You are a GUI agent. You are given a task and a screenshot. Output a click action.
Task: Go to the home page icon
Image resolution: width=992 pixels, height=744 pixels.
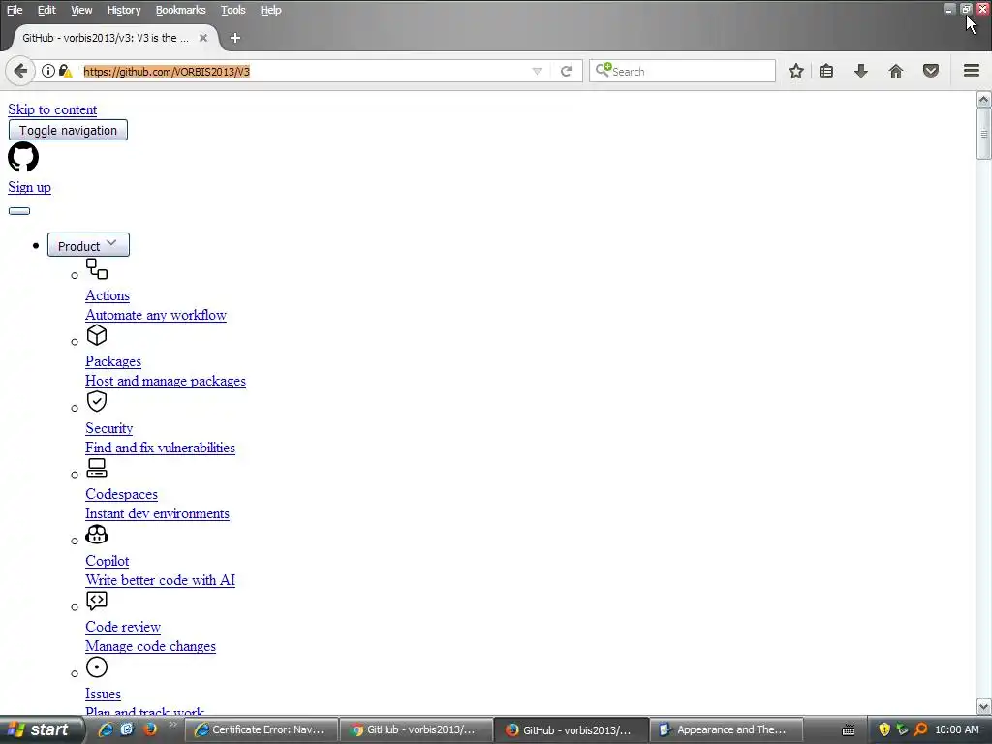[x=896, y=71]
